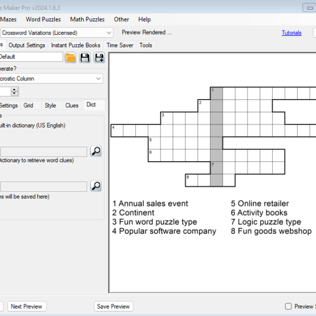Click the upper magnifying glass browse icon
The image size is (316, 316).
tap(95, 152)
